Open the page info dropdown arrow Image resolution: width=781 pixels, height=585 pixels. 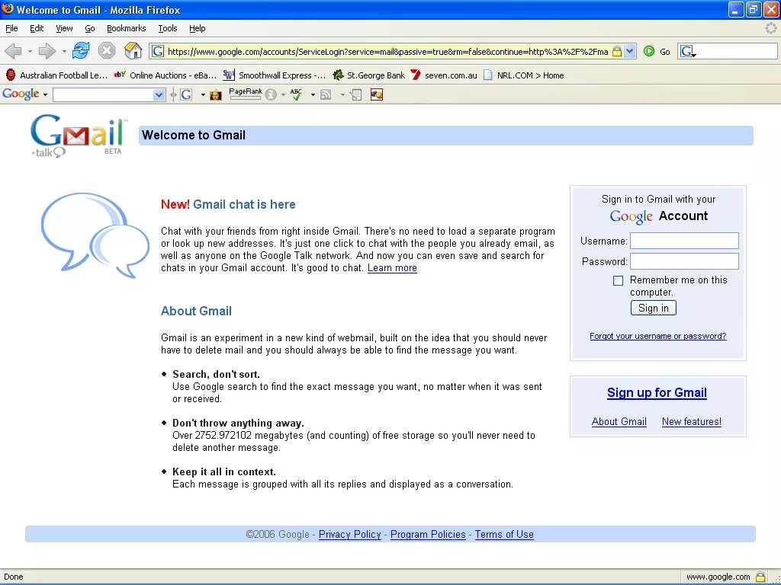(x=283, y=94)
